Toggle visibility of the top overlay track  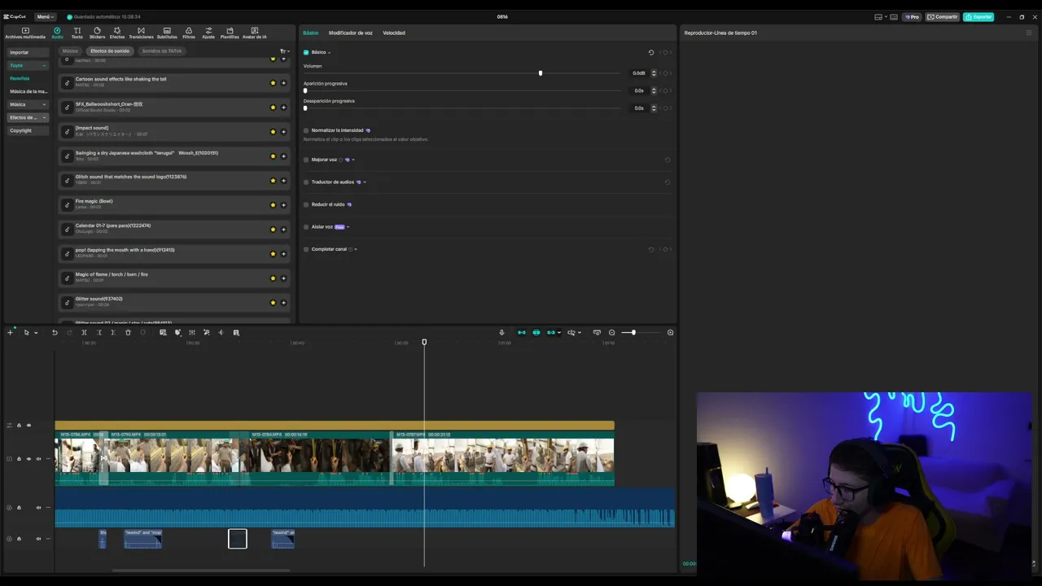(28, 425)
